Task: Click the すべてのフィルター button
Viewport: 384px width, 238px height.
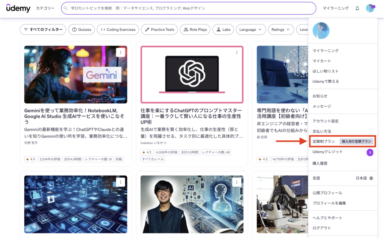Action: point(43,30)
